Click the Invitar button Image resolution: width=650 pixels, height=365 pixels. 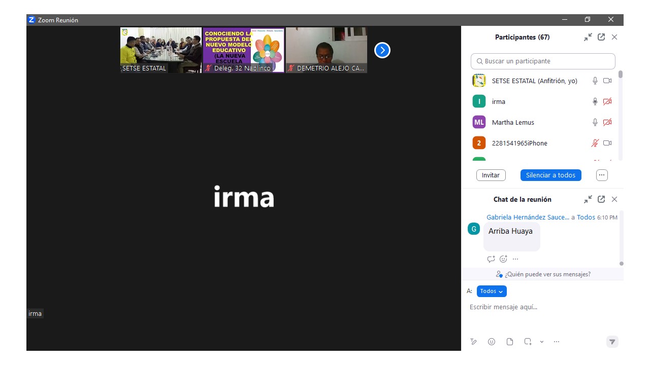pyautogui.click(x=491, y=175)
